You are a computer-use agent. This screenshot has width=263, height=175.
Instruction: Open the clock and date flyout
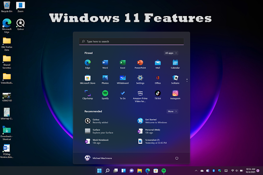250,170
